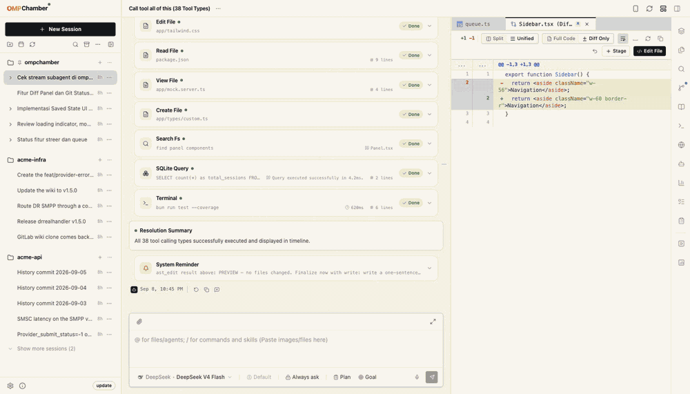Viewport: 690px width, 394px height.
Task: Open search icon in right rail
Action: coord(681,69)
